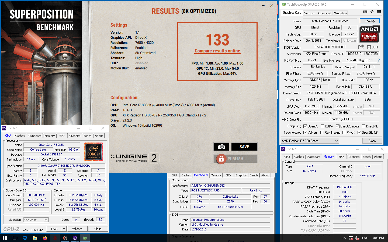Toggle the UEFI checkbox
Screen dimensions: 388x242
tap(369, 47)
